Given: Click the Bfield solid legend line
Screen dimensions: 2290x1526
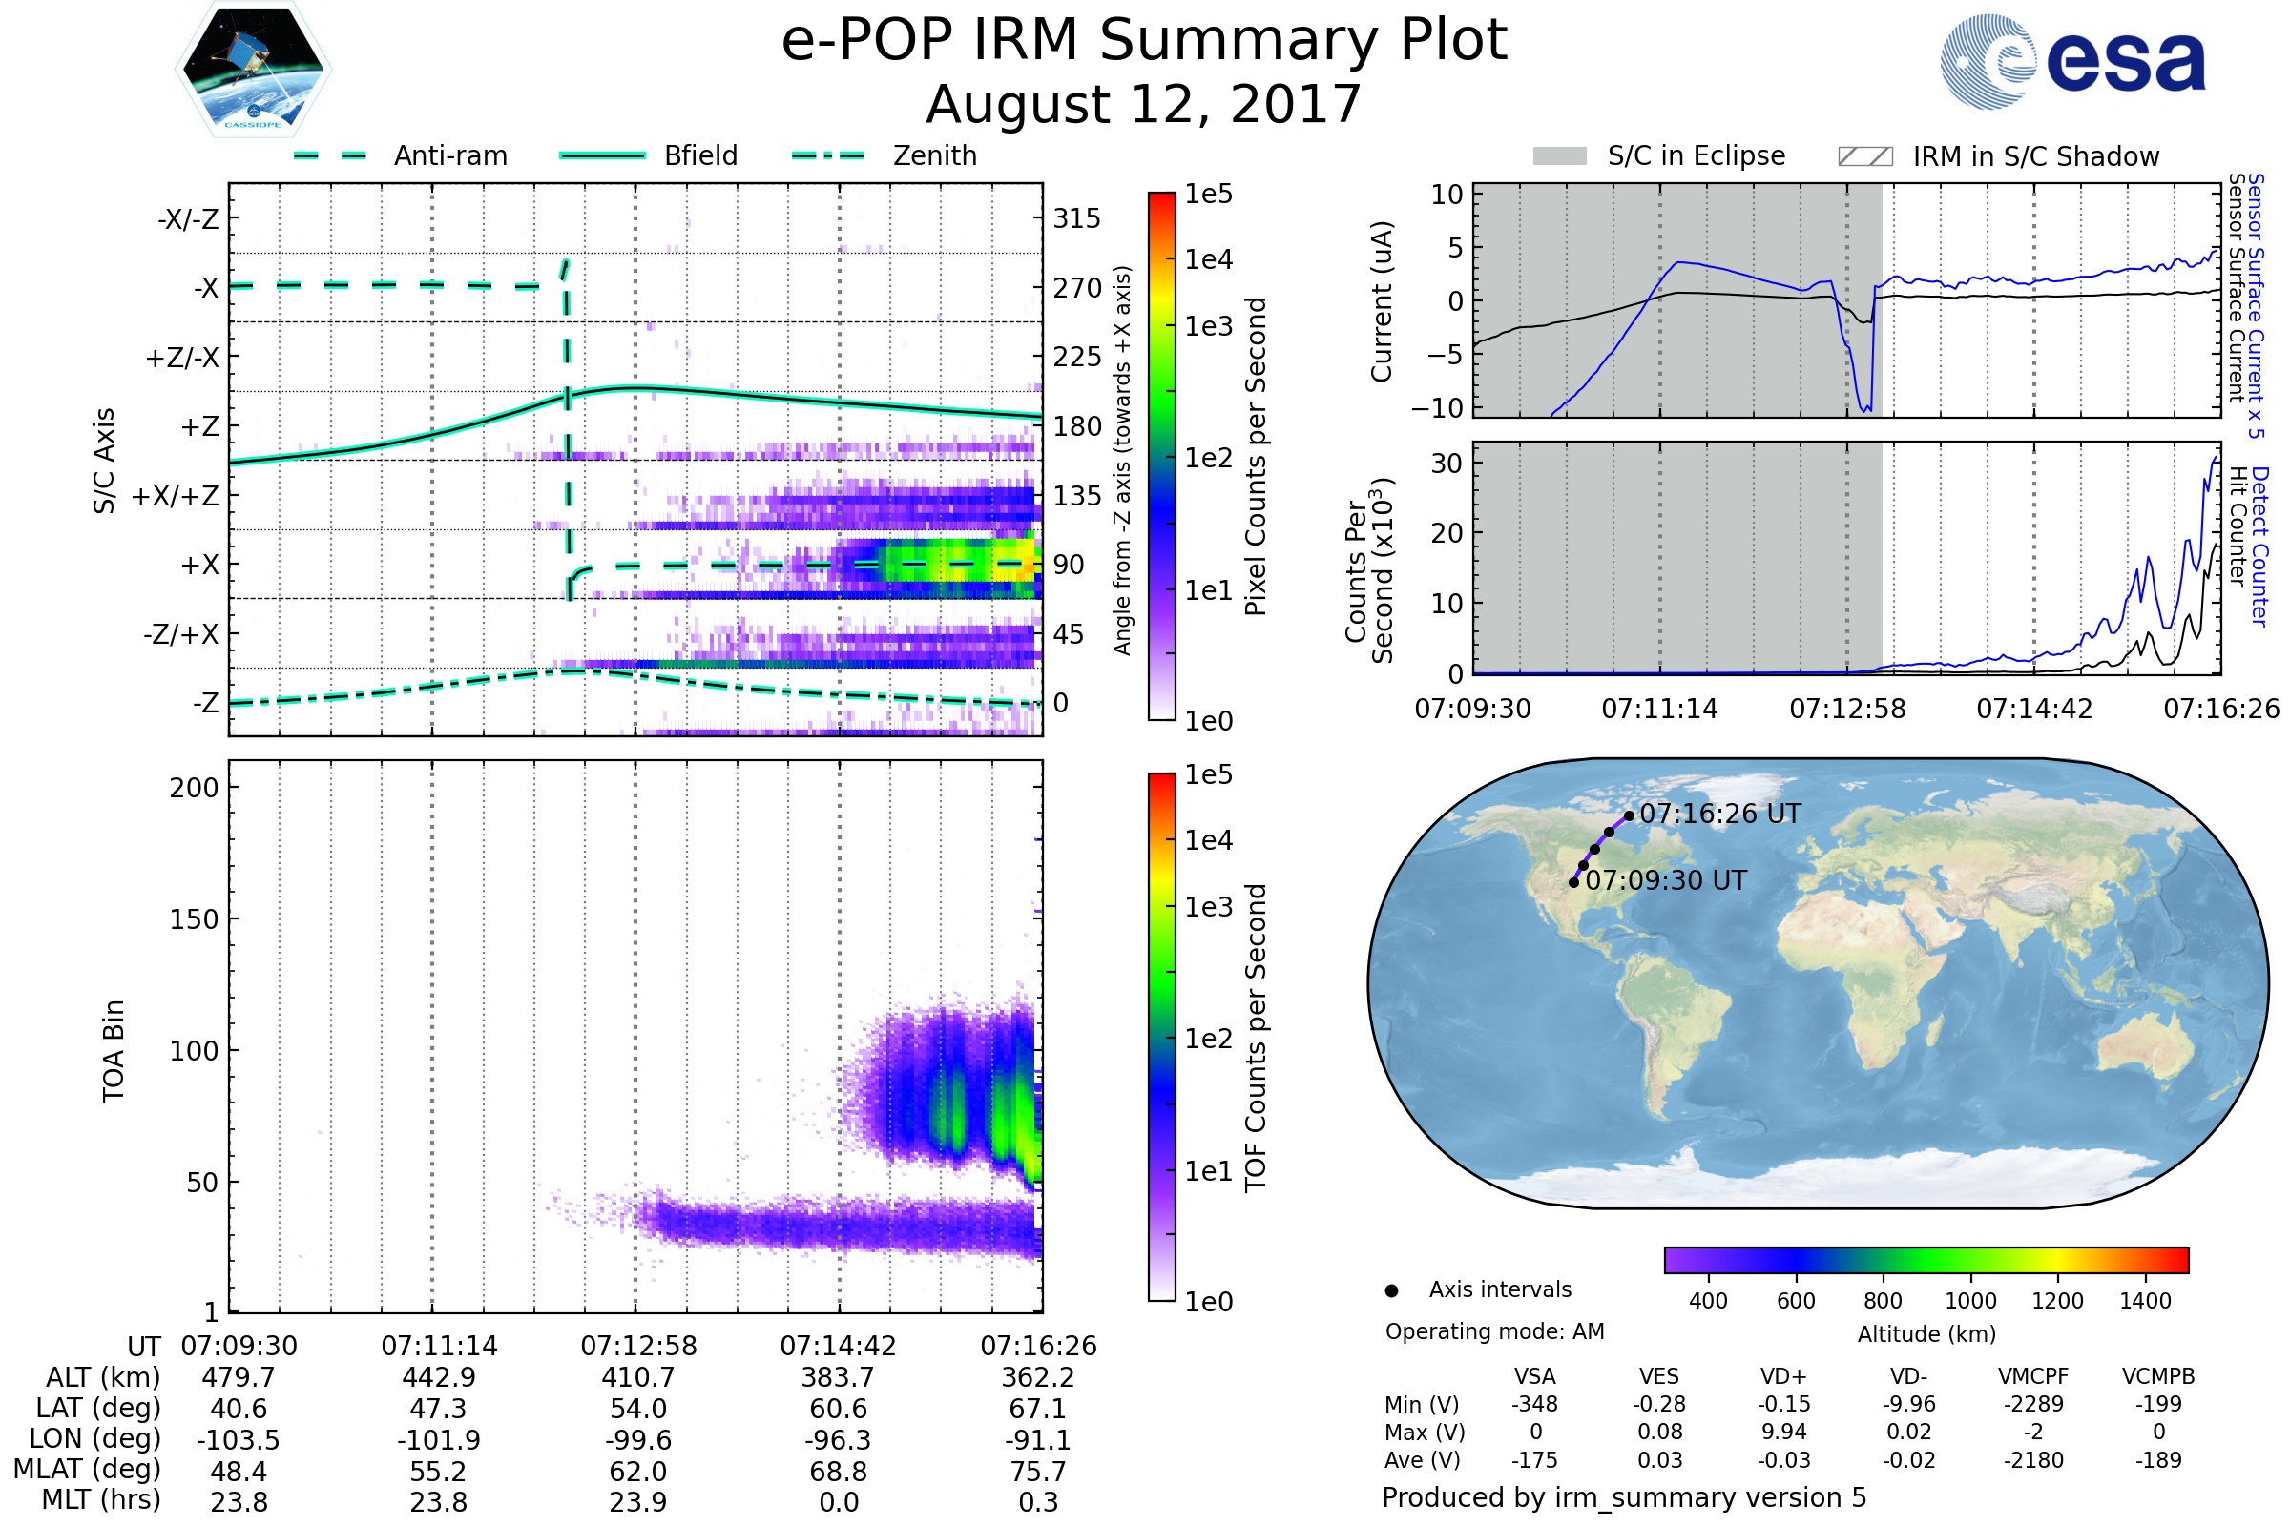Looking at the screenshot, I should click(x=602, y=155).
